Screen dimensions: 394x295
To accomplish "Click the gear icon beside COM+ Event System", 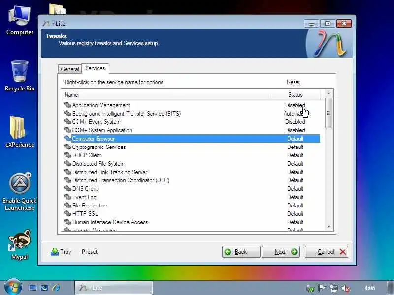I will 67,121.
